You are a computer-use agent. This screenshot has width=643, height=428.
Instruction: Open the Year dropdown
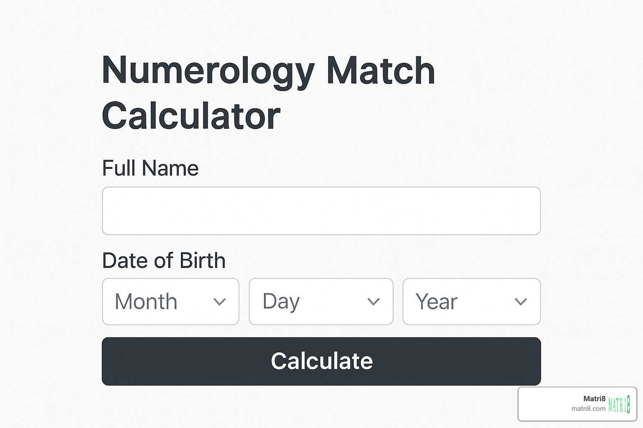coord(471,301)
